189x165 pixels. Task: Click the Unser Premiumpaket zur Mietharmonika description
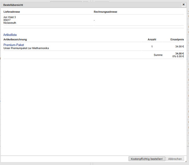pyautogui.click(x=26, y=48)
